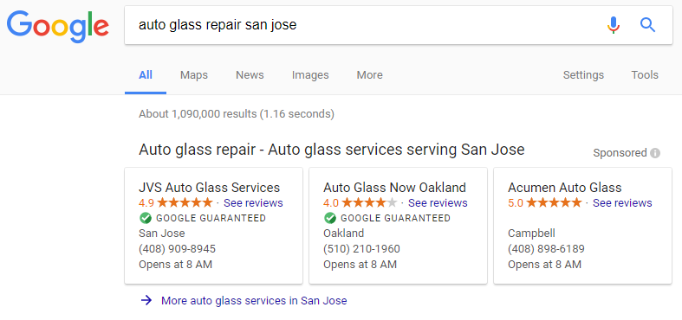Click the blue magnifying glass search icon
682x320 pixels.
click(x=647, y=25)
